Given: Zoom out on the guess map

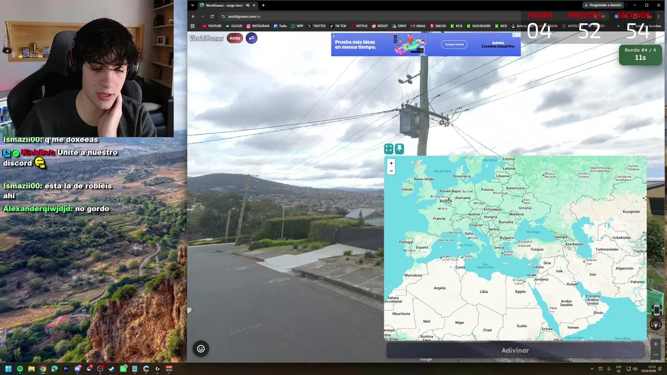Looking at the screenshot, I should (x=391, y=171).
